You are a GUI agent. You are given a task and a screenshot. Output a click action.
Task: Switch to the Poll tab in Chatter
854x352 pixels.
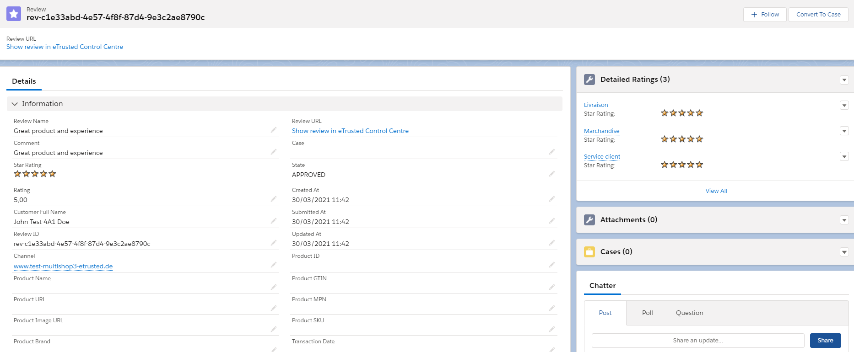647,313
